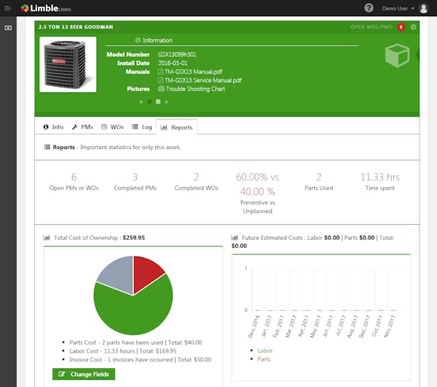The width and height of the screenshot is (437, 387).
Task: Switch to the Info tab
Action: tap(53, 127)
